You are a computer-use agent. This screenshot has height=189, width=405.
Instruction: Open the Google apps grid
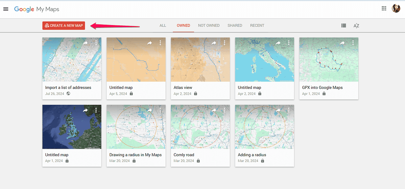coord(384,9)
